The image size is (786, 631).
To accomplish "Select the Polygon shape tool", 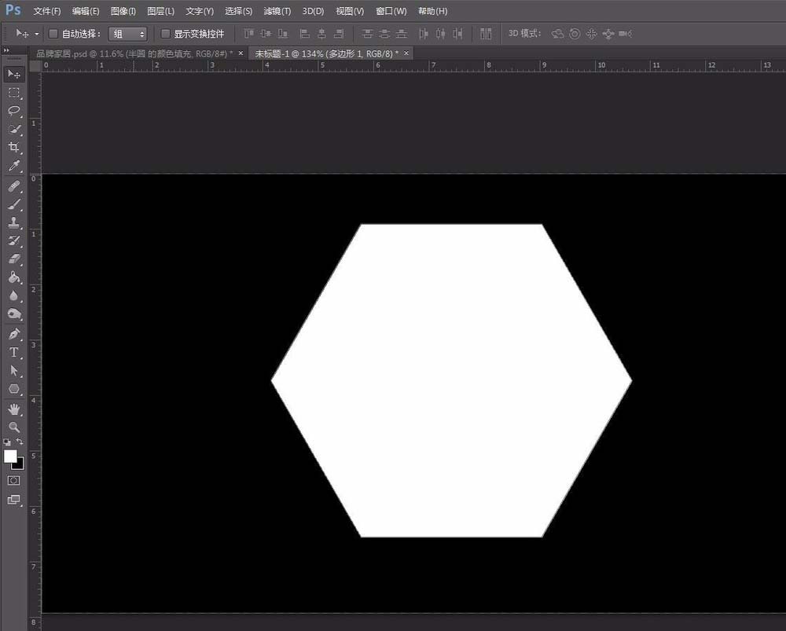I will (x=14, y=389).
